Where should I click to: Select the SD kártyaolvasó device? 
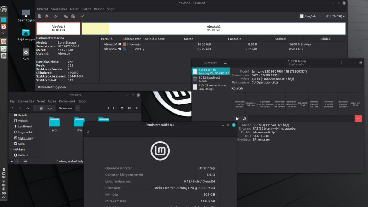[211, 79]
